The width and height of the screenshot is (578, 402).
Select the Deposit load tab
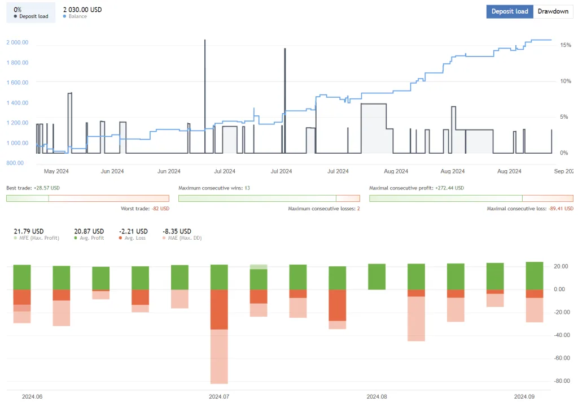click(509, 11)
